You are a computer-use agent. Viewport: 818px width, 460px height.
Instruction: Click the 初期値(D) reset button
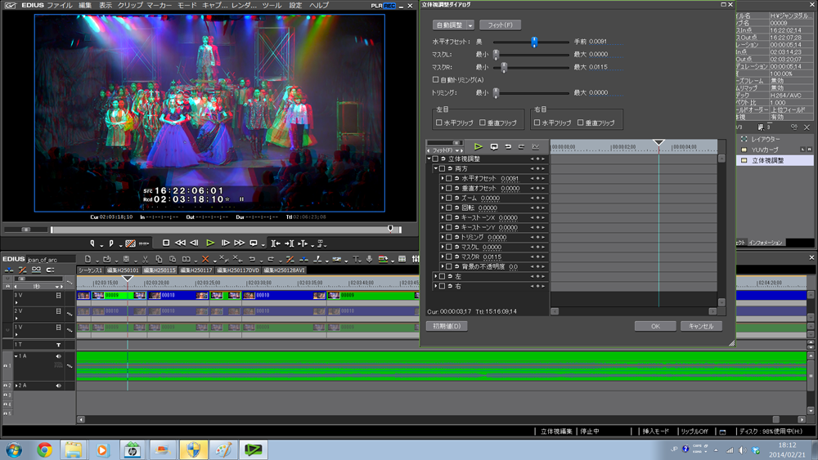click(447, 326)
